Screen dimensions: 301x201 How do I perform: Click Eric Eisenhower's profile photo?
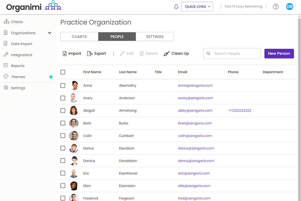coord(74,173)
